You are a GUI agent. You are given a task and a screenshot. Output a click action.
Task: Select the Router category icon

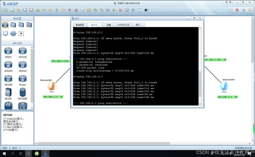point(5,25)
